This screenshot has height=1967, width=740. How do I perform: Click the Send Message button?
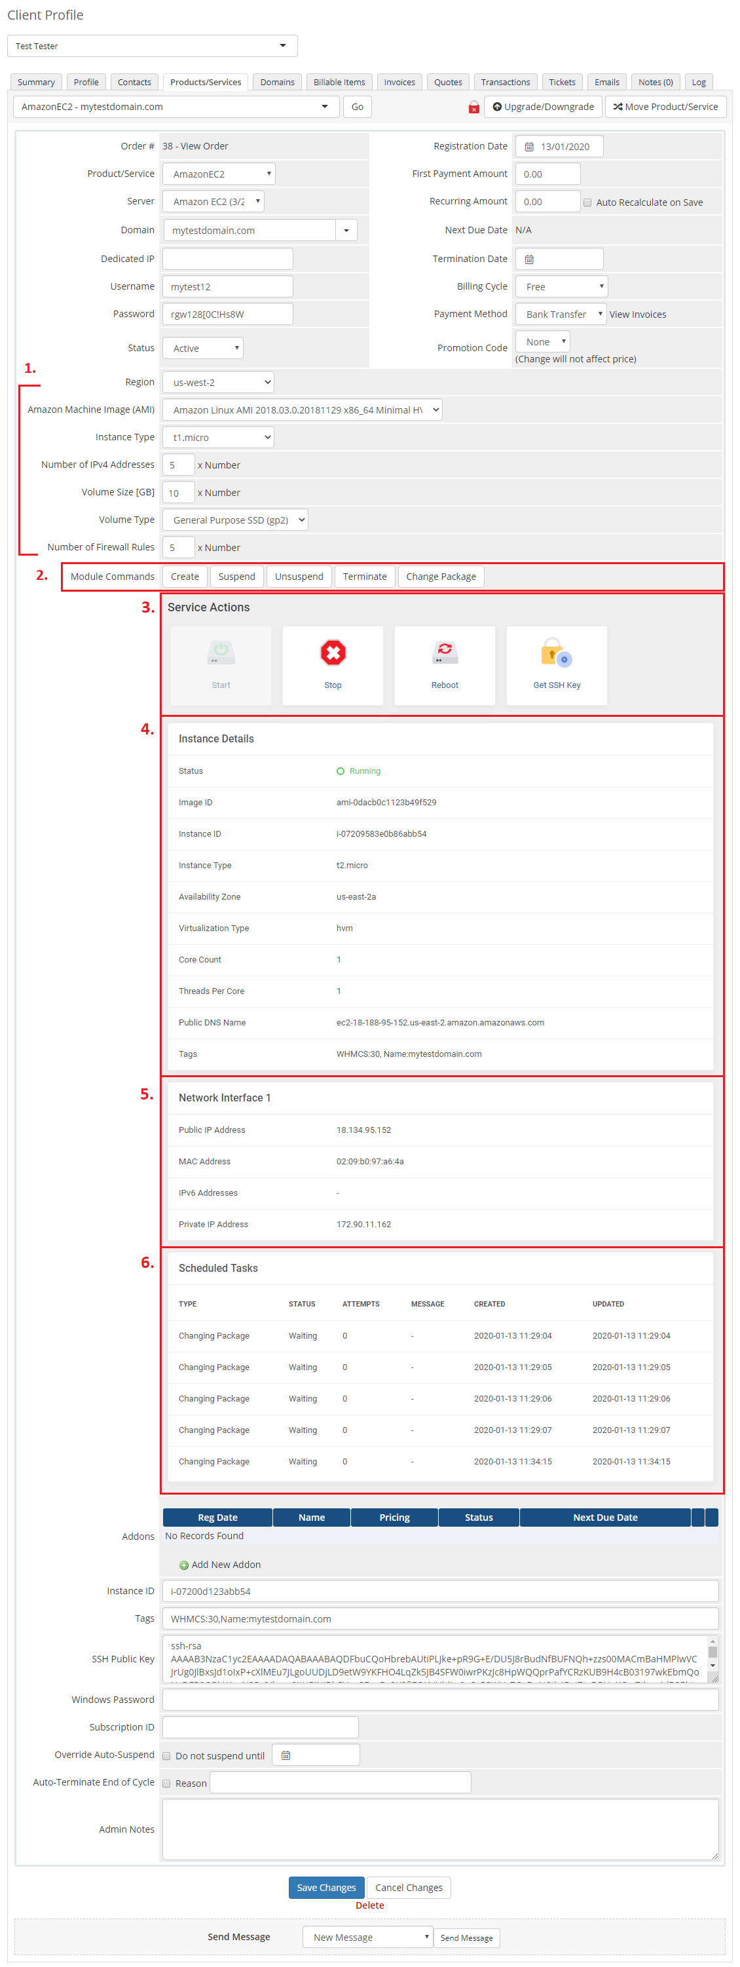pos(467,1938)
